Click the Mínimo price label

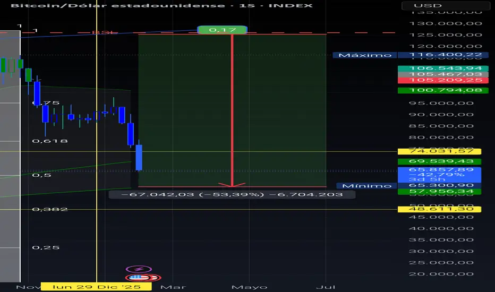coord(367,186)
